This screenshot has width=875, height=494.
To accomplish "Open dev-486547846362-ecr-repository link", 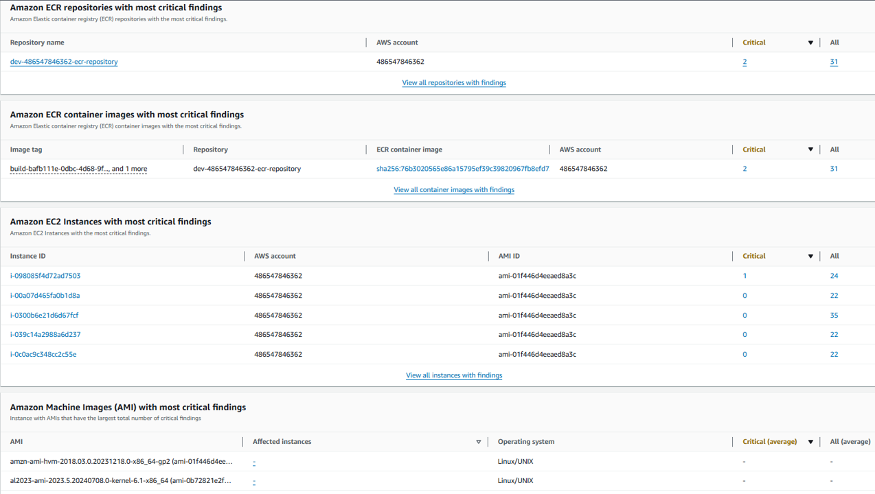I will point(64,62).
